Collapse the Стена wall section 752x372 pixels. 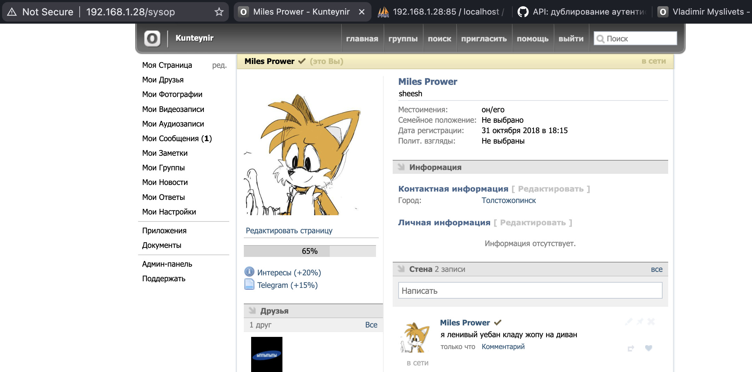[401, 269]
